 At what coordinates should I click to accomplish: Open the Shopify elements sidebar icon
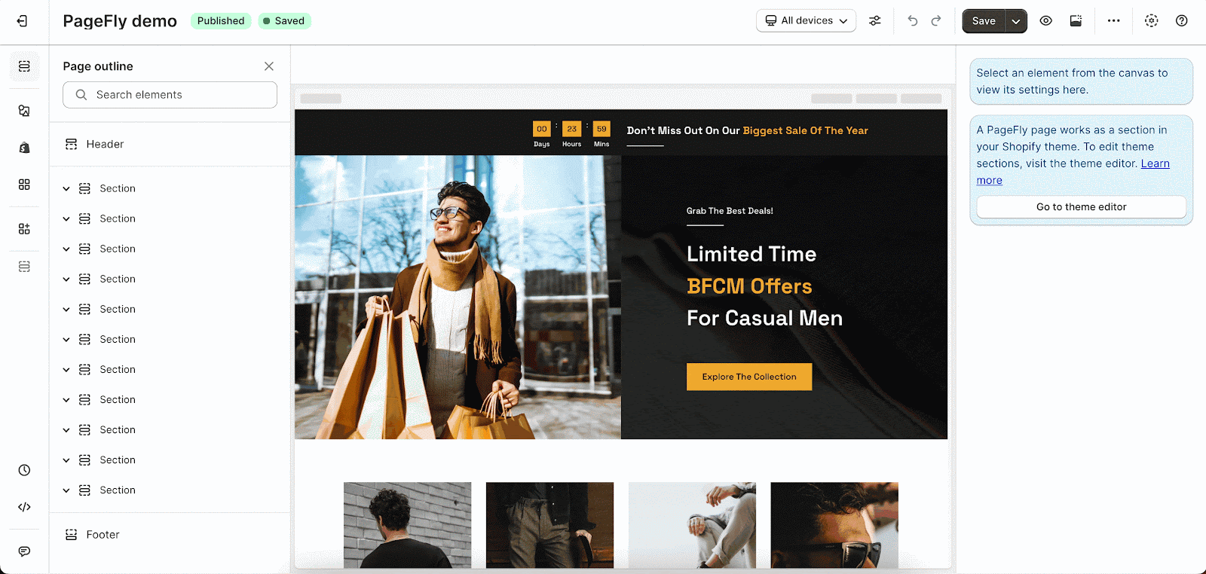pyautogui.click(x=24, y=148)
